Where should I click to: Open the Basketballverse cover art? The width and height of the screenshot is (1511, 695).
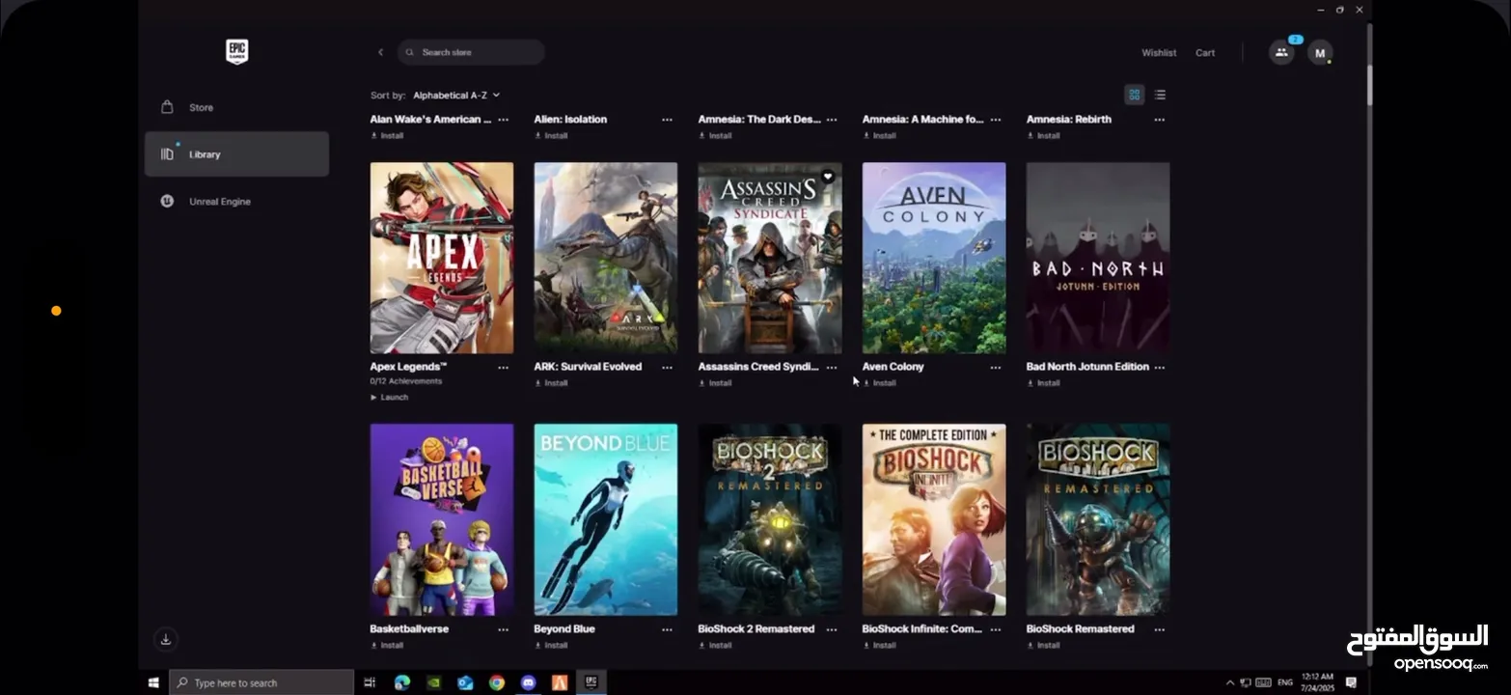442,519
